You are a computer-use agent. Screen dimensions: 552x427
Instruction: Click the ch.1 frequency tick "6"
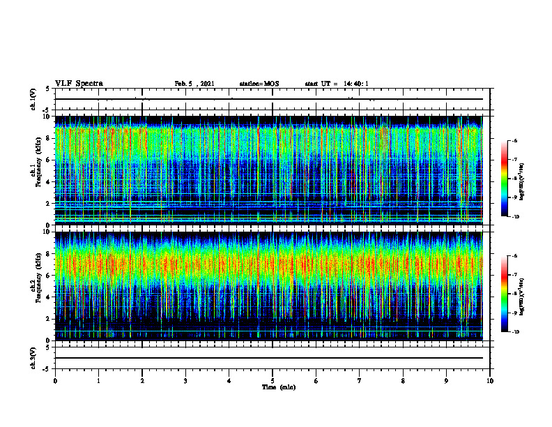coord(48,160)
